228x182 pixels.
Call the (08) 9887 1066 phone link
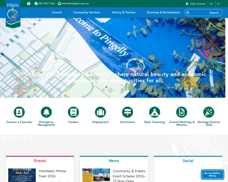pos(47,3)
